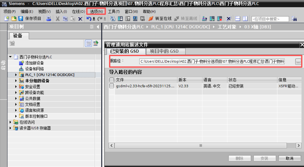Split the editor space horizontally
Screen dimensions: 304x167
click(x=238, y=19)
